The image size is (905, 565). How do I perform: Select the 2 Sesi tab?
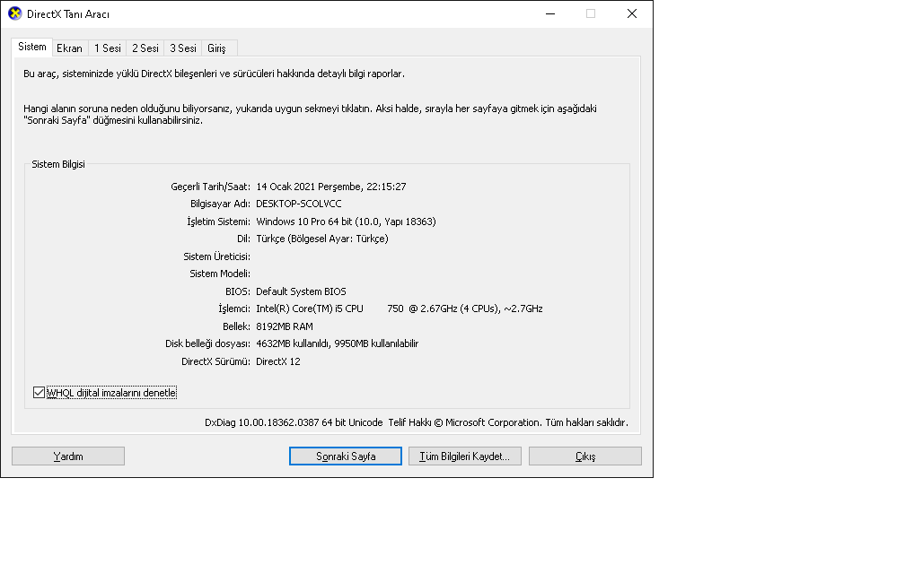point(145,48)
